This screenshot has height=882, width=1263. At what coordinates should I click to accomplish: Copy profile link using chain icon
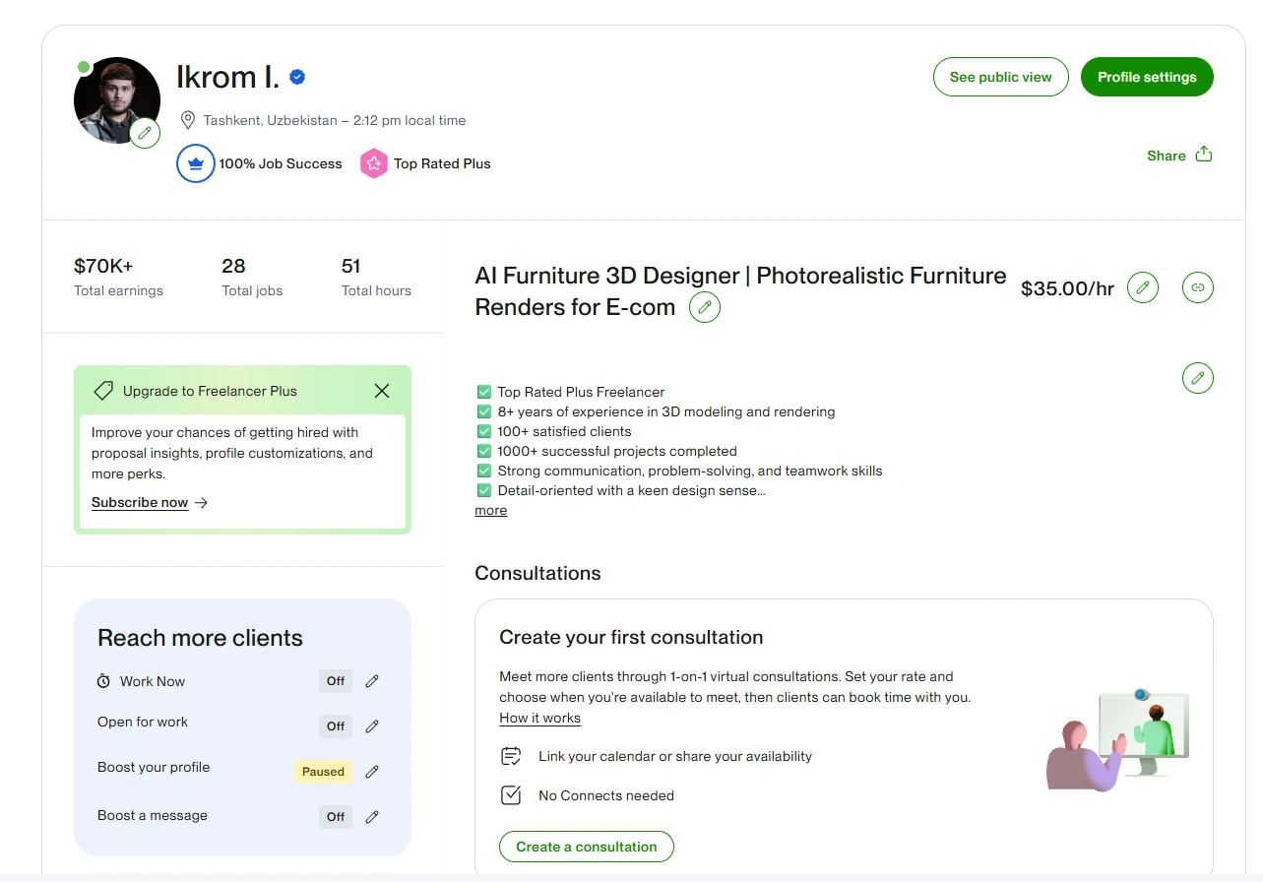[x=1198, y=287]
